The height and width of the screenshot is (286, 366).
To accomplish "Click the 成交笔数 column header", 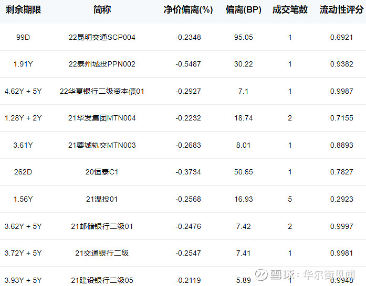I will pyautogui.click(x=290, y=10).
